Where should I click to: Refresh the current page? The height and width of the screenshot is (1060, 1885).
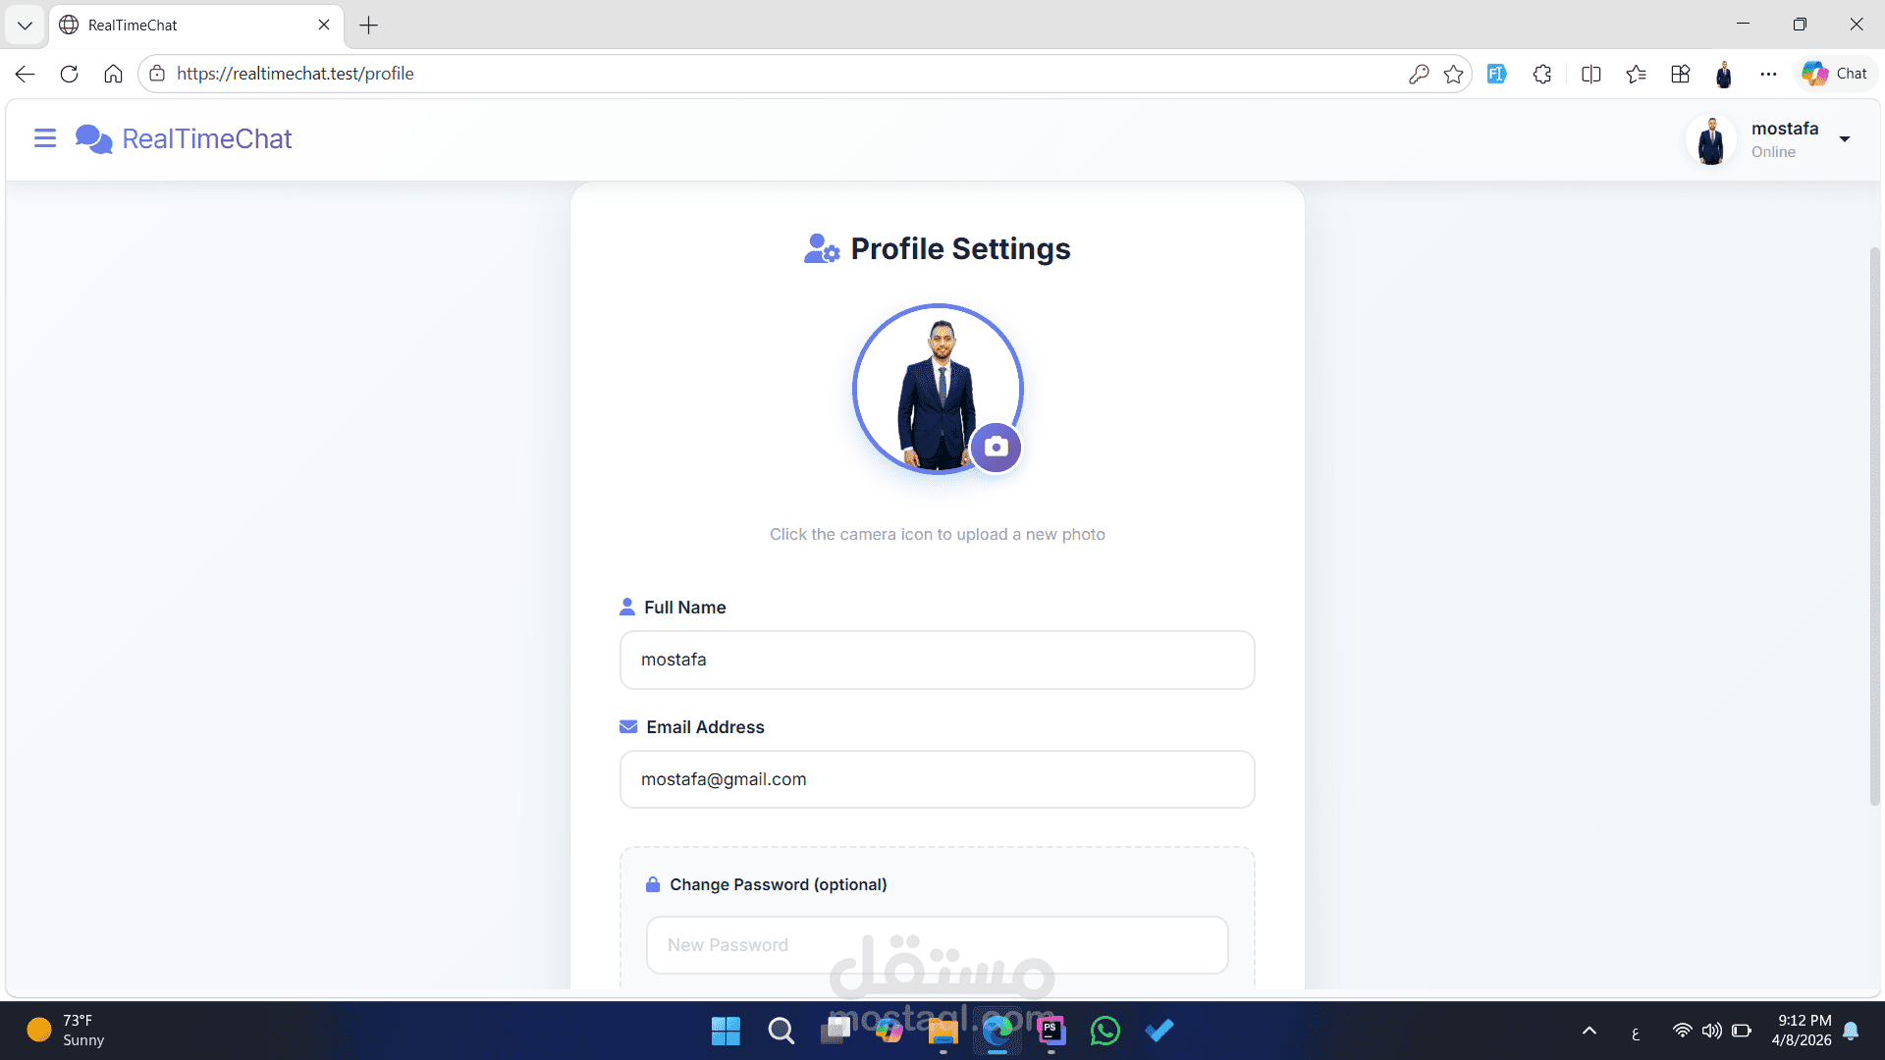(69, 74)
